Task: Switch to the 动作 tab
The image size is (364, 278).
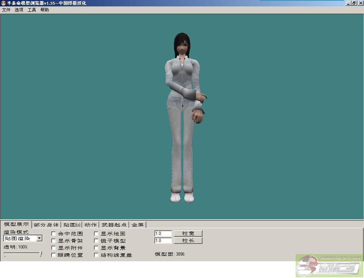Action: coord(90,225)
